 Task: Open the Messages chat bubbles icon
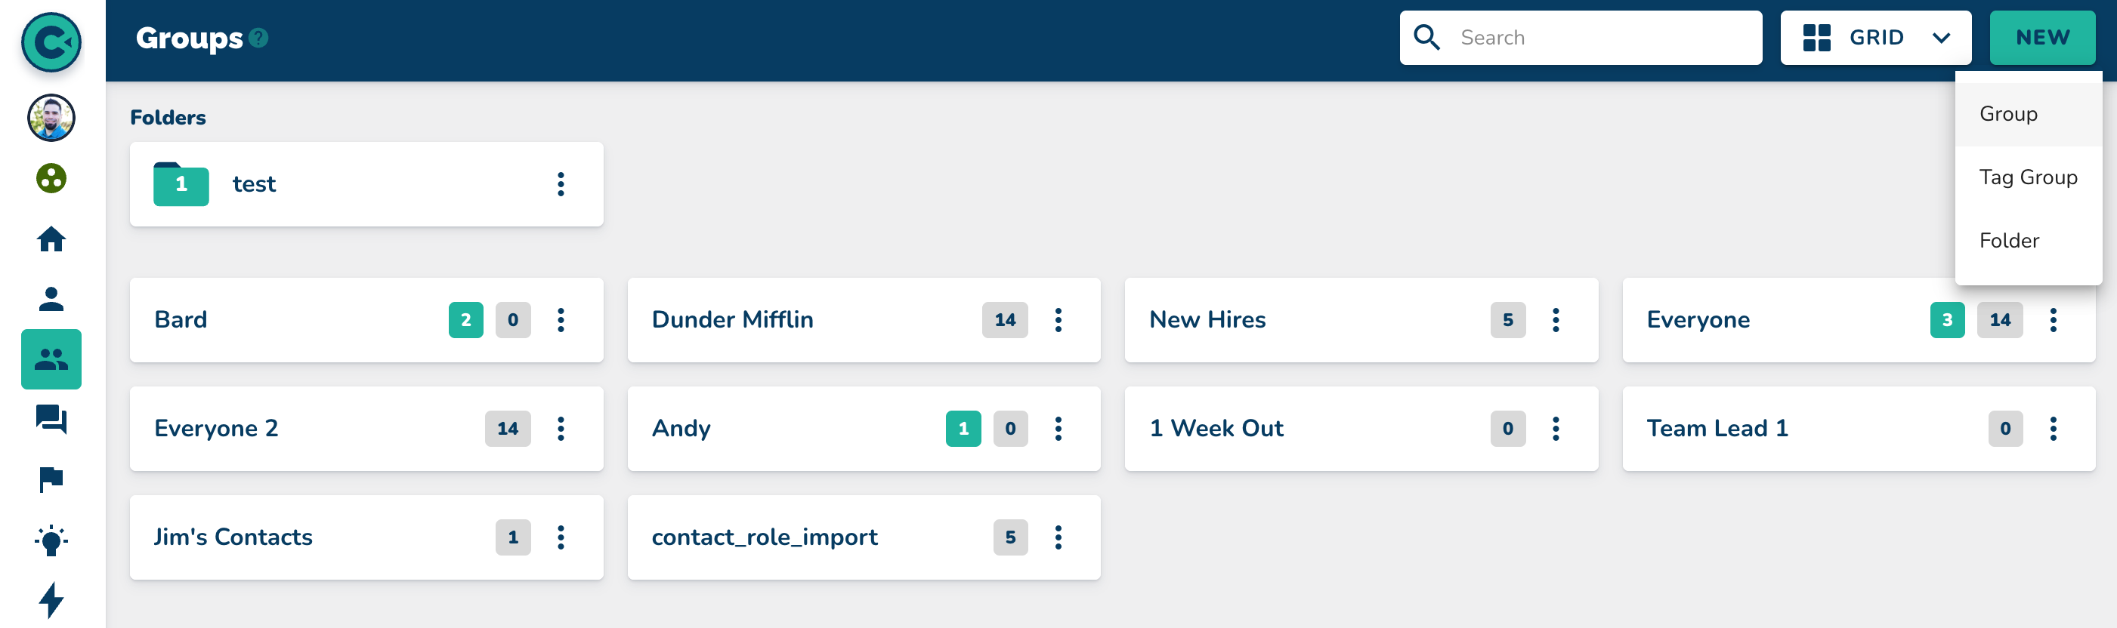coord(51,419)
